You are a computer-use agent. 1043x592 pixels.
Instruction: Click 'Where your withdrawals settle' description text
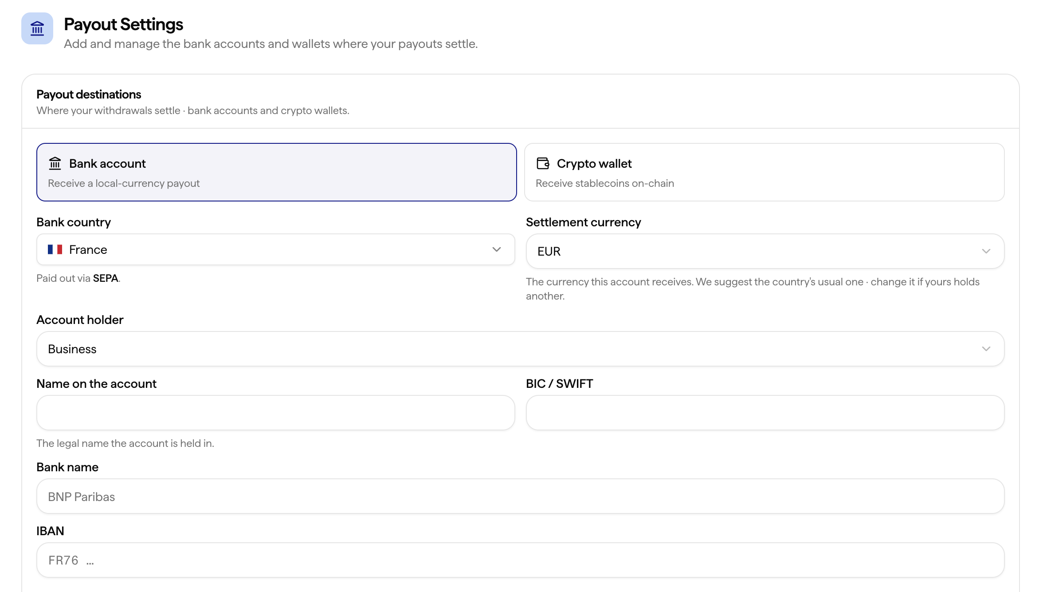[193, 111]
